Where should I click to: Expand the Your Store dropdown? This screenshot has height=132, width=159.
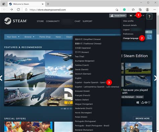pos(13,37)
